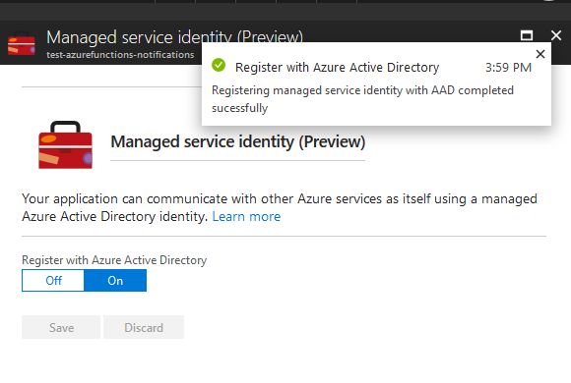Click the Save button
Image resolution: width=571 pixels, height=383 pixels.
coord(61,327)
